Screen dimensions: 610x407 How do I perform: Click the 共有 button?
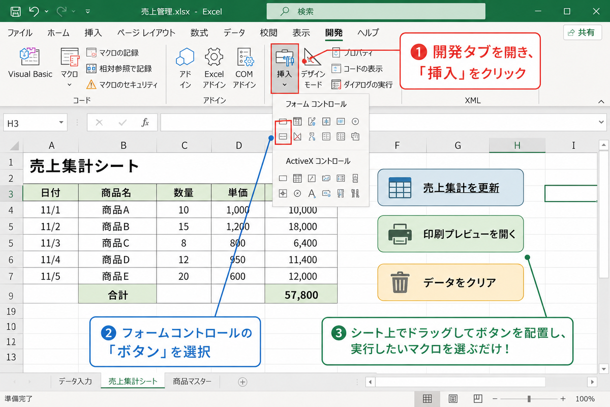coord(583,33)
